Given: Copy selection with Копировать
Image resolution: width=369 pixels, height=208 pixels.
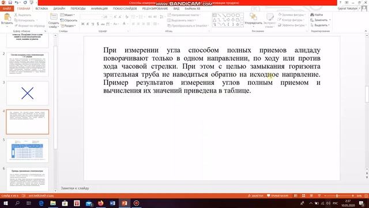Looking at the screenshot, I should pos(24,20).
